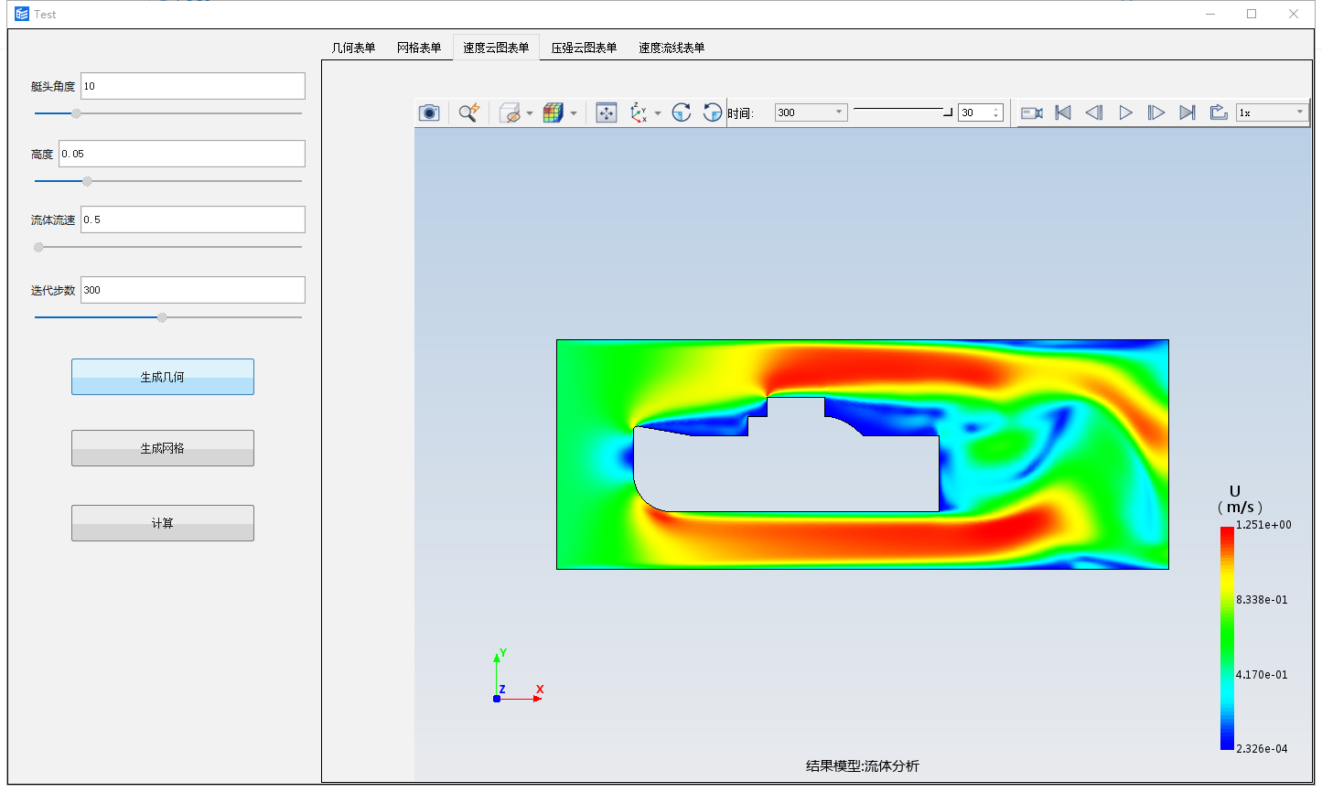This screenshot has height=792, width=1322.
Task: Increase the frame spinbox value with up arrow
Action: point(997,109)
